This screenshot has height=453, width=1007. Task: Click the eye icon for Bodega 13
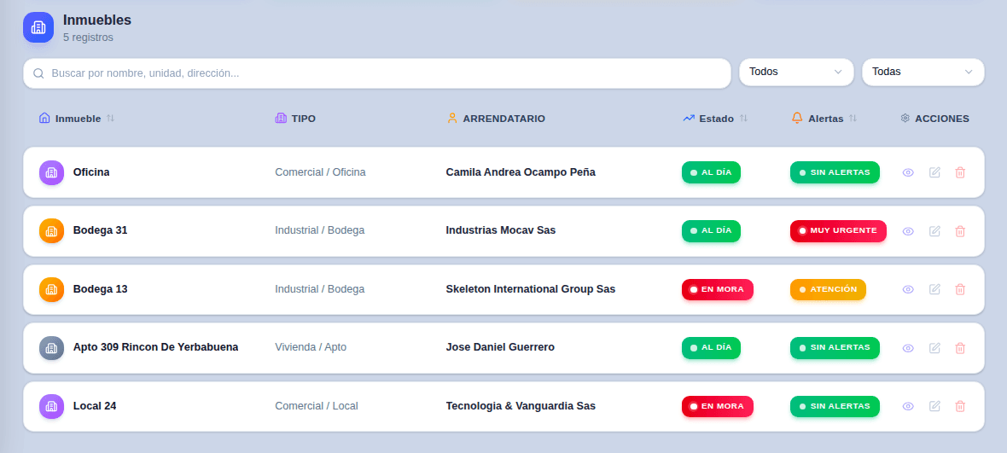[x=908, y=289]
